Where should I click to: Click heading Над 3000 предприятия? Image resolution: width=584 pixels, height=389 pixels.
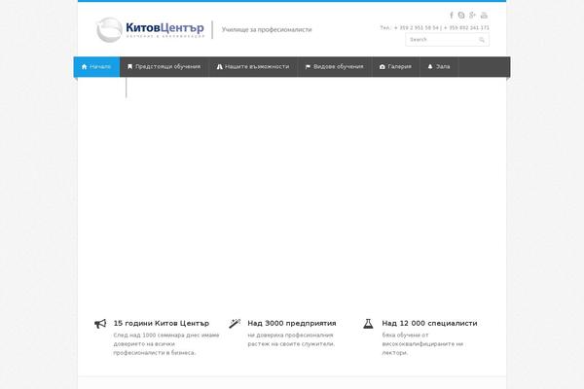[x=292, y=324]
